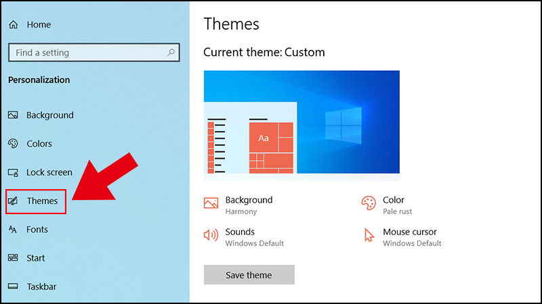Click the Fonts icon in sidebar
The image size is (542, 304).
pos(13,229)
